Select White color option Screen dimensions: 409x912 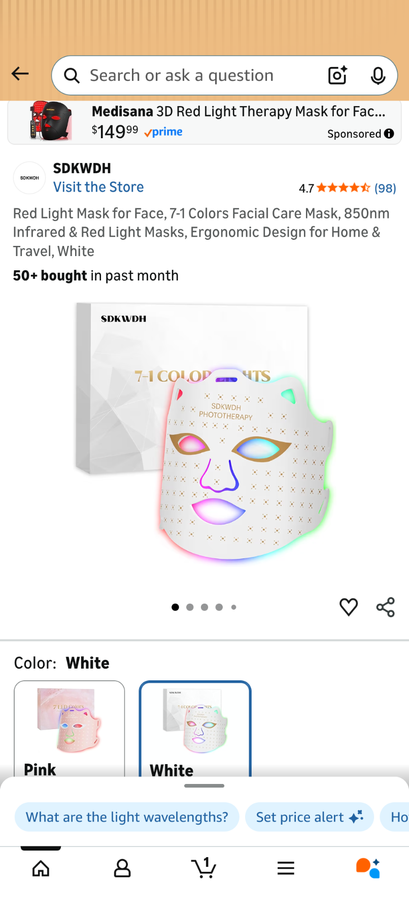(195, 729)
